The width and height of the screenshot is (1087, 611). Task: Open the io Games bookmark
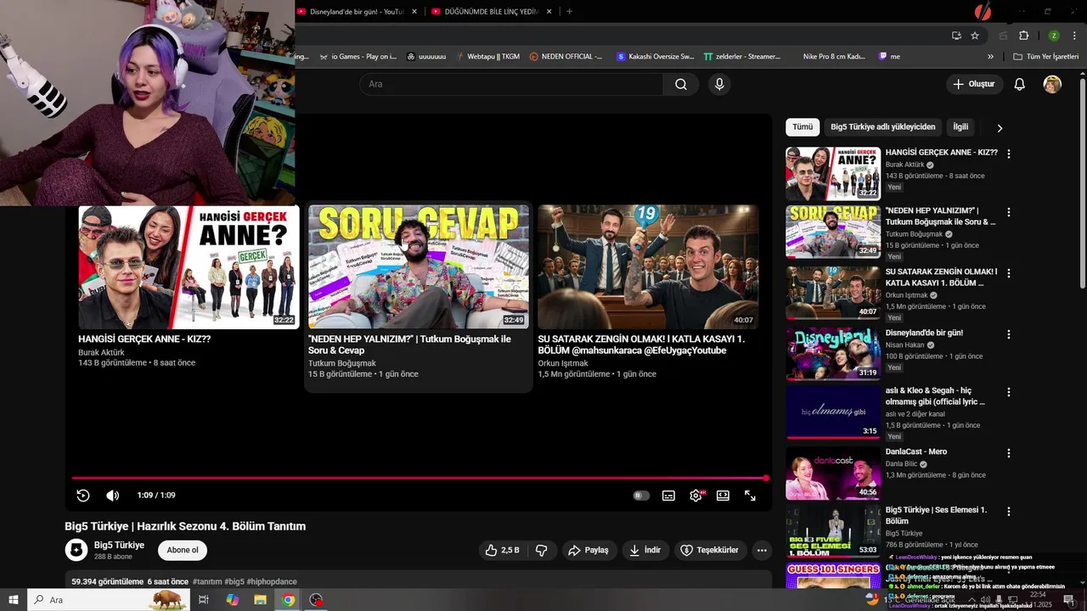tap(358, 57)
